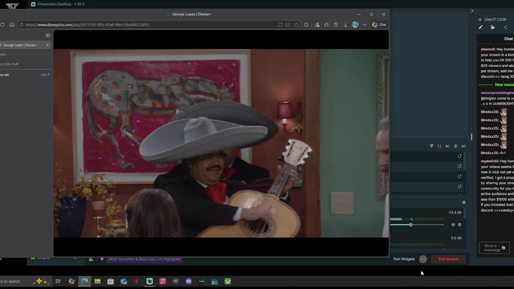514x289 pixels.
Task: Click the Disney+ video player
Action: point(221,143)
